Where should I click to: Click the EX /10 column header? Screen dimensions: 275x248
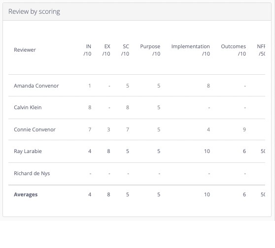(x=106, y=50)
